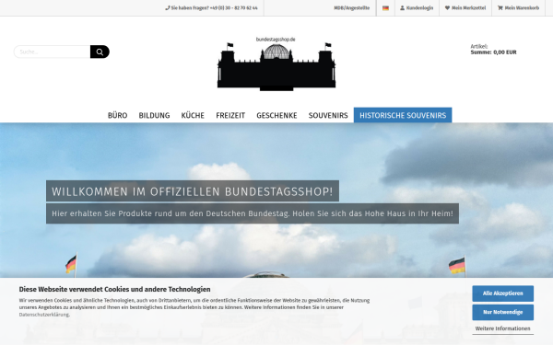Open the FREIZEIT menu category
The image size is (553, 345).
[x=230, y=116]
